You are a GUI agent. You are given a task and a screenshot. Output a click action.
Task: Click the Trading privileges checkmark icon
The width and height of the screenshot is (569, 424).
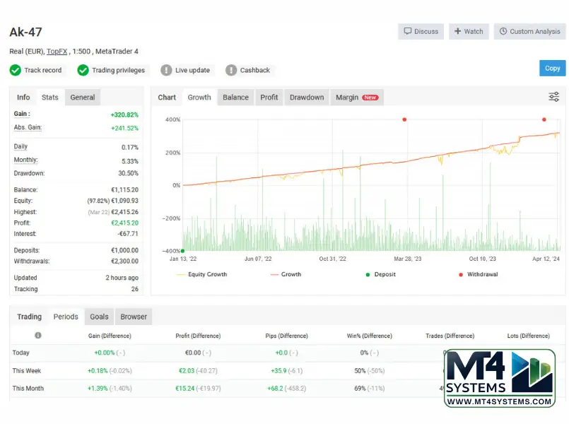(83, 70)
